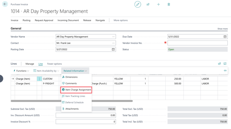
Task: Collapse the Related Information dropdown
Action: (x=75, y=71)
